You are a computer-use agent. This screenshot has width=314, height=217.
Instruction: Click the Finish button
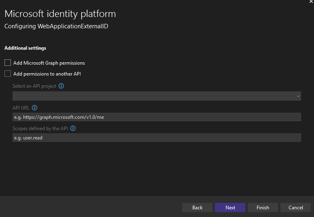263,207
